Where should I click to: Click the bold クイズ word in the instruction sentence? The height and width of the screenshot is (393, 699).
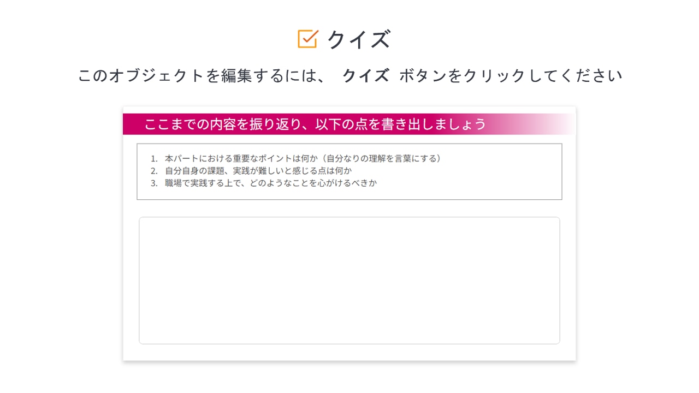click(x=365, y=75)
